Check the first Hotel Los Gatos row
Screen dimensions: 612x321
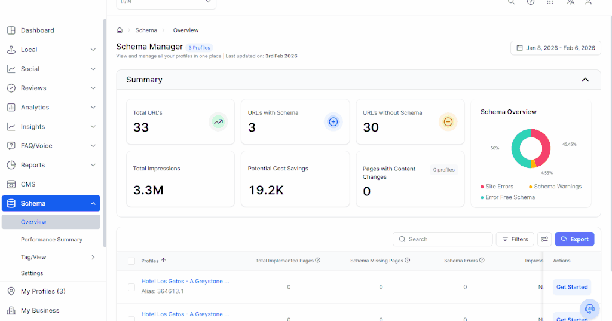tap(131, 287)
